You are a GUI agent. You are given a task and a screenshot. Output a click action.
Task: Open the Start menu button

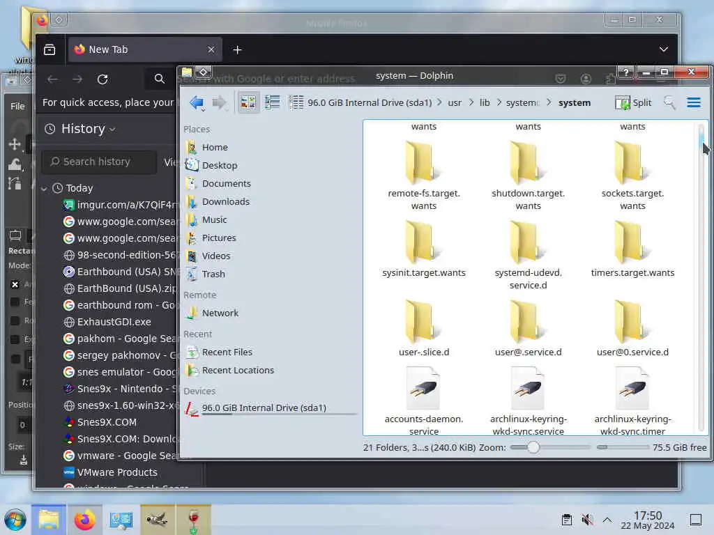[x=15, y=520]
